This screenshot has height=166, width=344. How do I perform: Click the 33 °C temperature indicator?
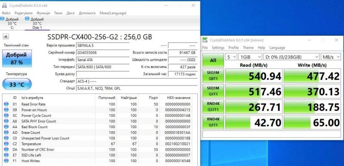click(x=17, y=84)
